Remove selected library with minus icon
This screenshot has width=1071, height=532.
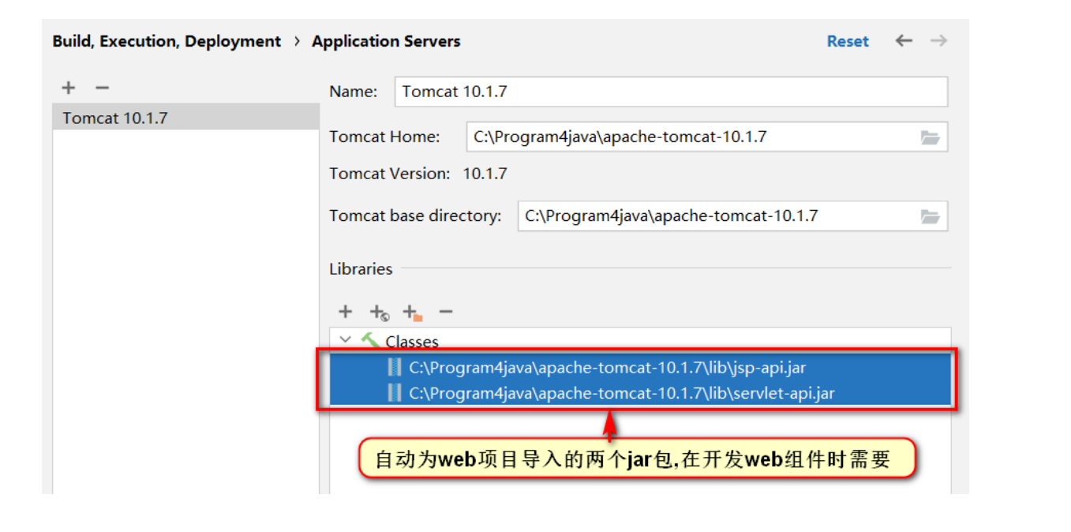pos(446,311)
